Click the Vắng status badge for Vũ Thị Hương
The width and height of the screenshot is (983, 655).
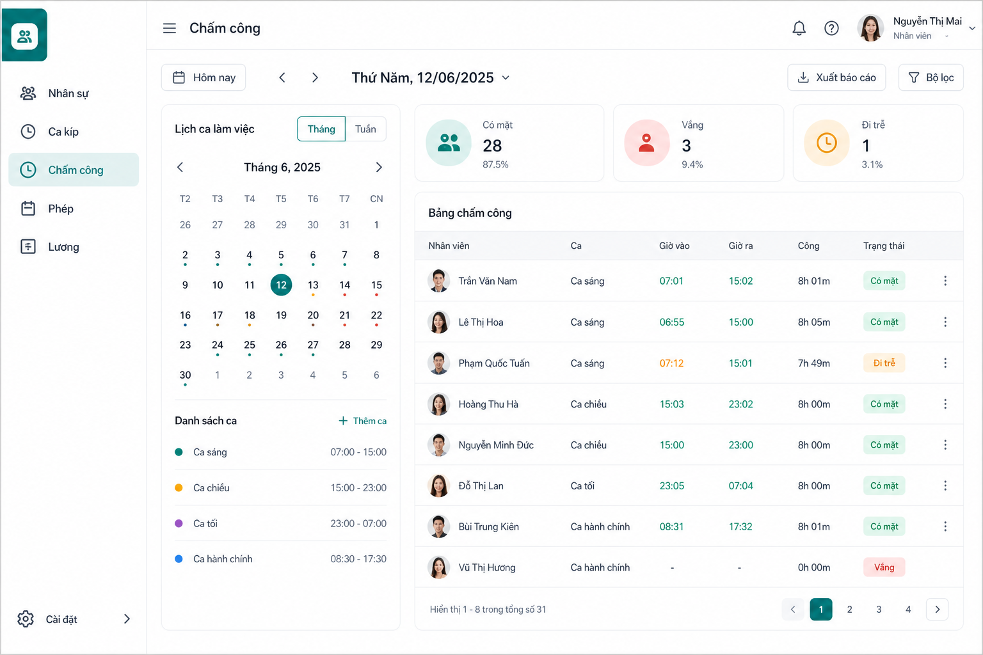(884, 567)
